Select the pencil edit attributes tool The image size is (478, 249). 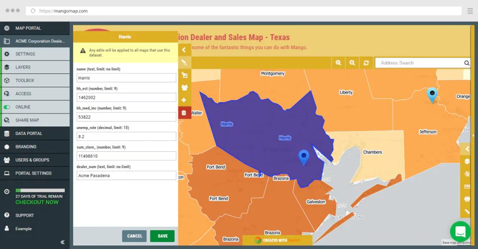pos(184,62)
